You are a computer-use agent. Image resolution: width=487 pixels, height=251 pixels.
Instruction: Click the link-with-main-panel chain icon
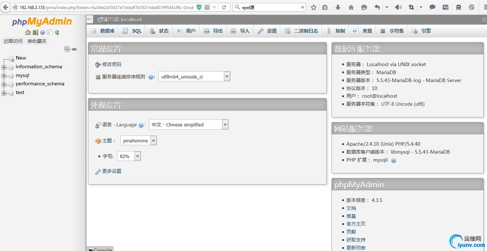coord(74,49)
